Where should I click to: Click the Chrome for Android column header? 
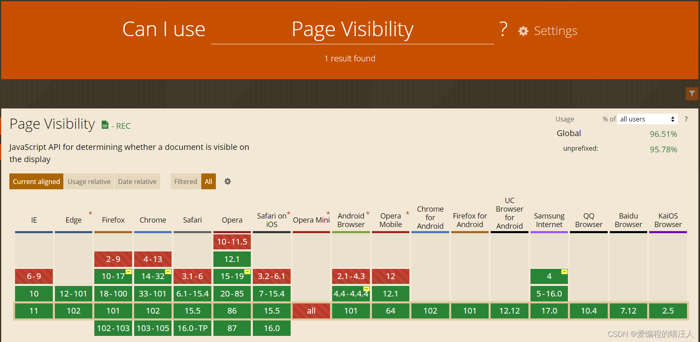click(x=430, y=217)
